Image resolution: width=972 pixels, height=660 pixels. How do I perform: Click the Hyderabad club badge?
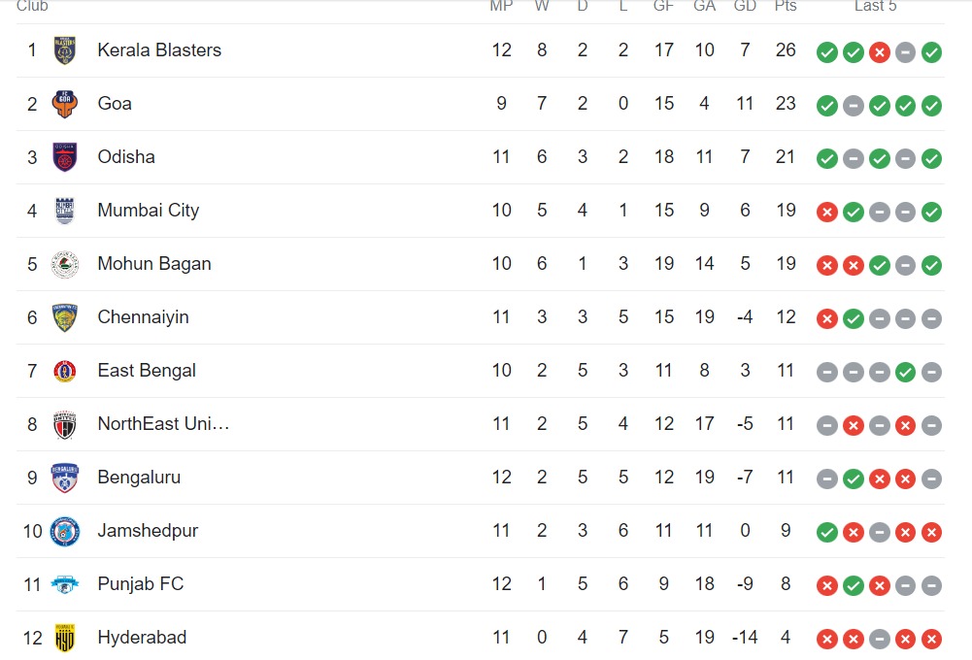point(65,638)
